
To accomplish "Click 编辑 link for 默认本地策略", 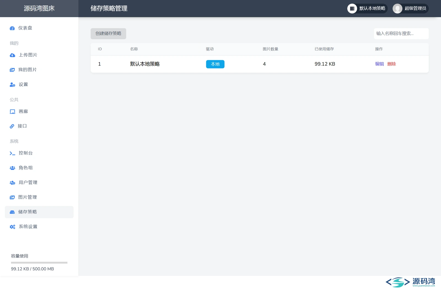I will (380, 64).
